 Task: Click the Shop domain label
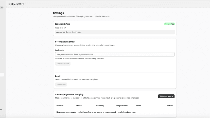click(x=60, y=28)
